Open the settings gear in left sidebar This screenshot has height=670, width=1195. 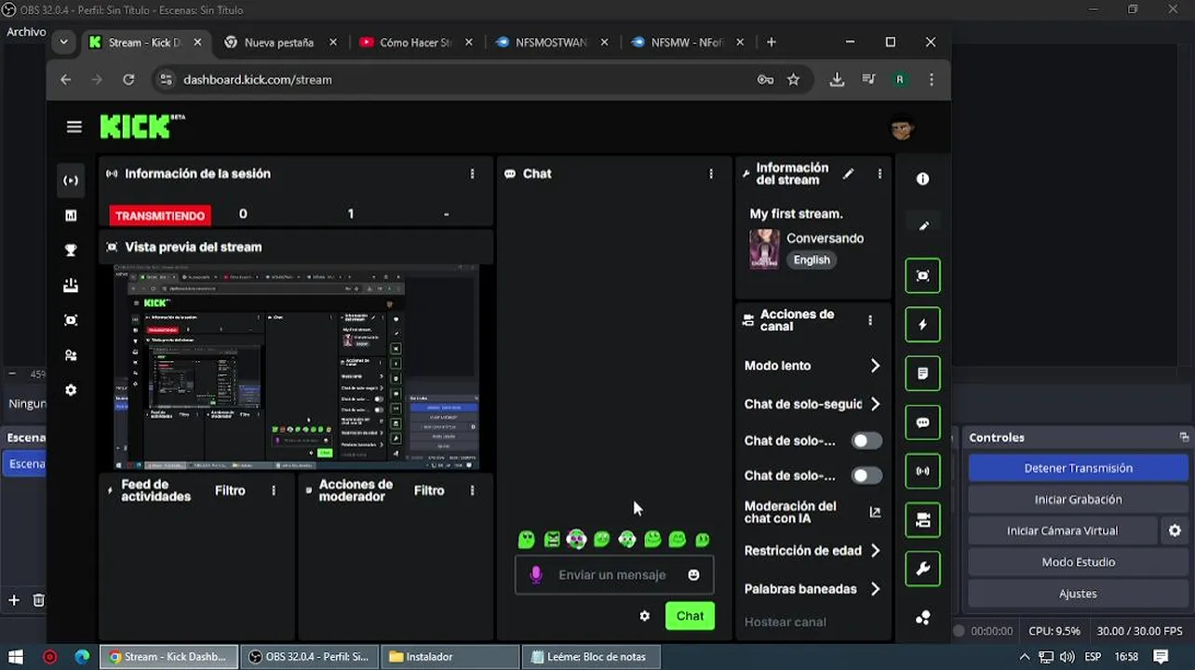tap(71, 390)
